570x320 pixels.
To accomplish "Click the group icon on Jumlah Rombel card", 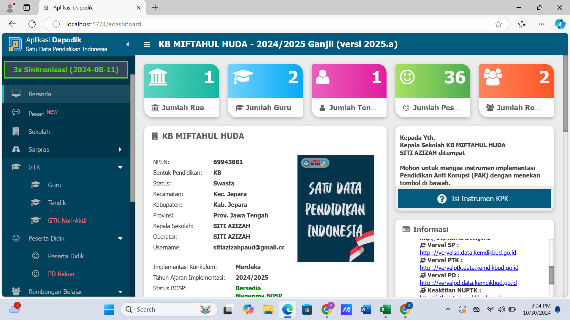I will [x=493, y=77].
